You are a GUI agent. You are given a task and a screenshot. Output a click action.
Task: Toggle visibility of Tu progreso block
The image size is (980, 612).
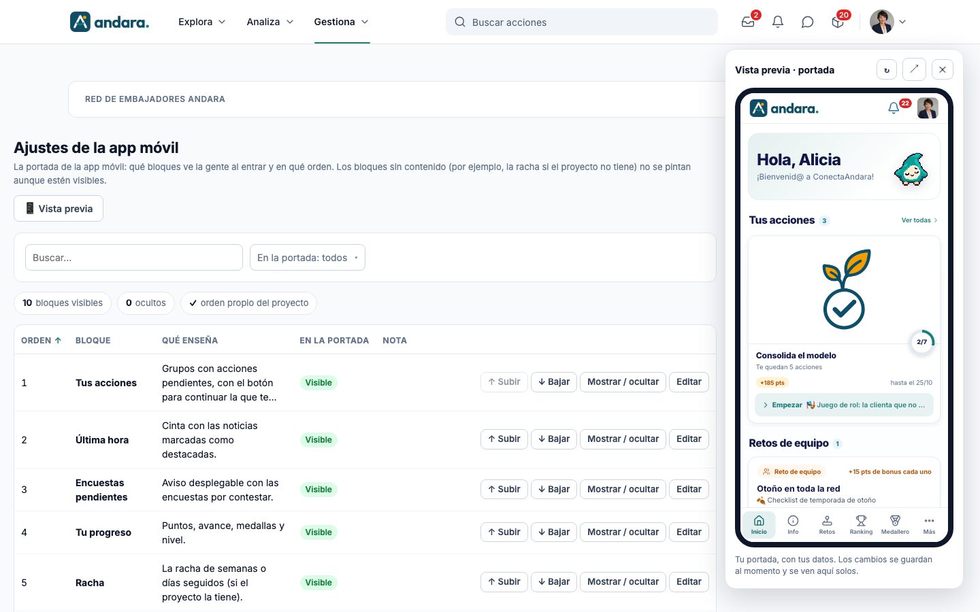pyautogui.click(x=623, y=532)
